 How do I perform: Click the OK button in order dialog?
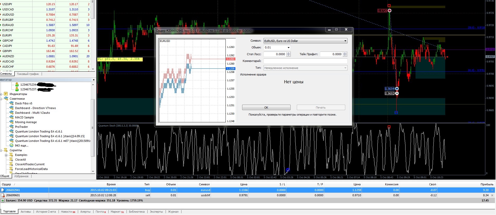[266, 107]
